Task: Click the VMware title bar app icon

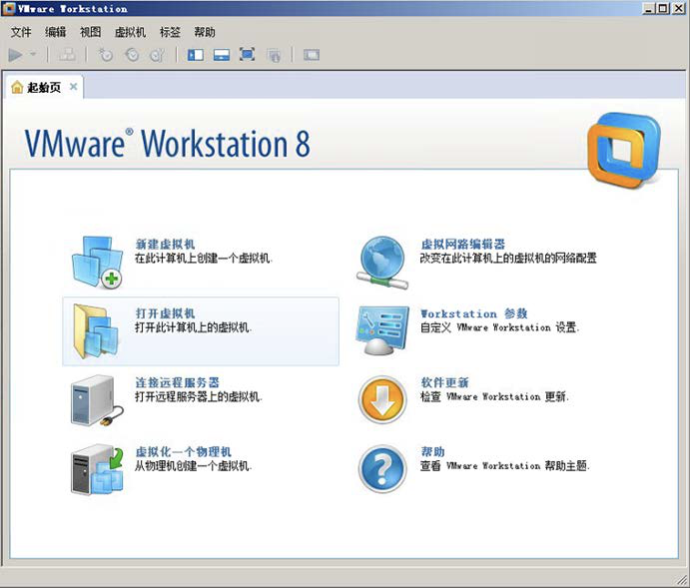Action: point(8,8)
